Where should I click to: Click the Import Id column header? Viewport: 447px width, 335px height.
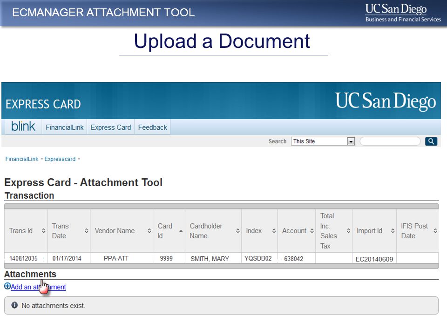point(374,231)
